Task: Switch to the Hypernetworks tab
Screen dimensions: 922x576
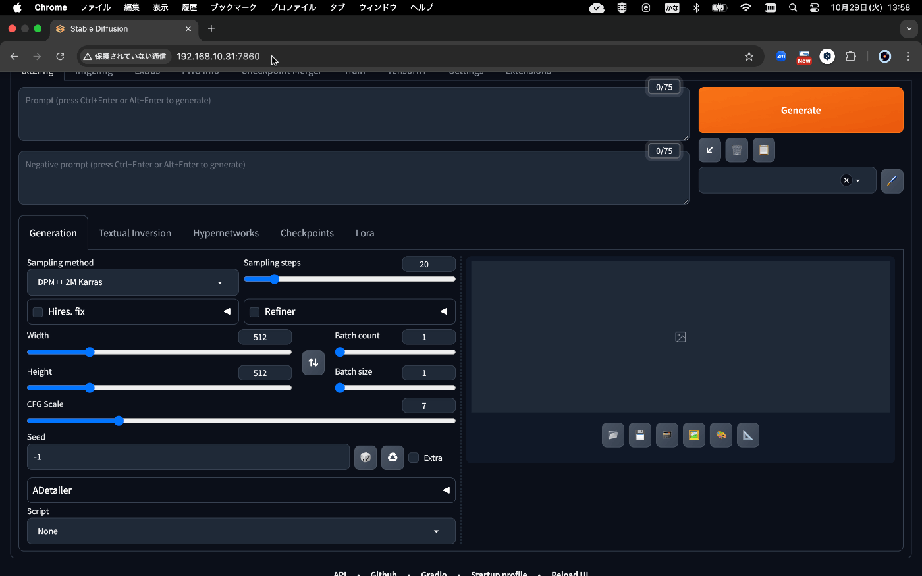Action: (x=226, y=233)
